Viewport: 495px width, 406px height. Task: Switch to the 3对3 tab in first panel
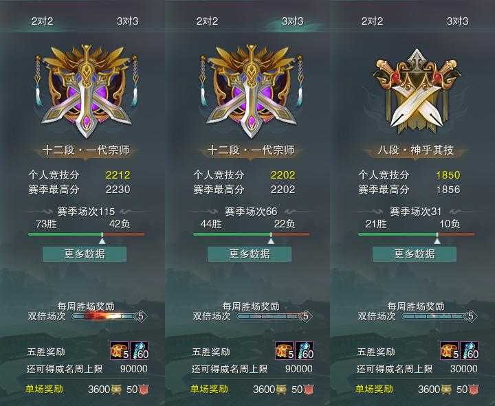(x=128, y=21)
